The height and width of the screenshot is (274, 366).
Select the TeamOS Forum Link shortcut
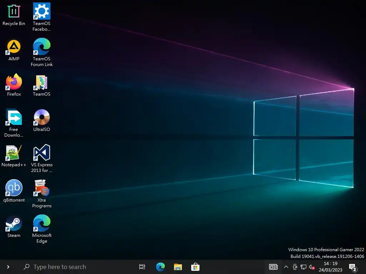coord(41,46)
